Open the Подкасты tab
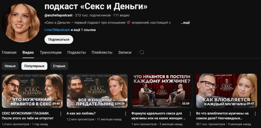 point(77,52)
